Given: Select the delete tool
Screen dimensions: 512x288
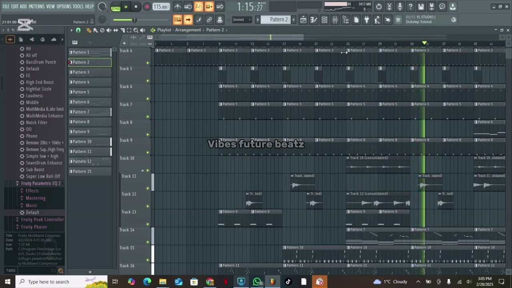Looking at the screenshot, I should click(x=102, y=30).
